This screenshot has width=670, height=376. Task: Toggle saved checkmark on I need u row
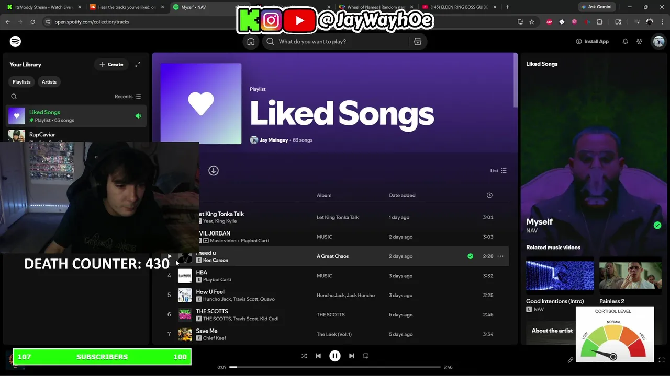pyautogui.click(x=470, y=256)
